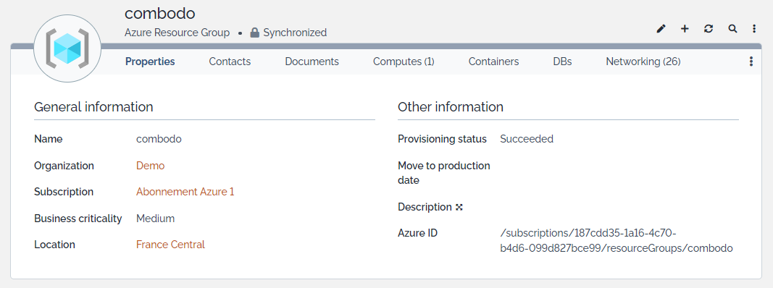
Task: Click the pencil edit icon
Action: point(661,29)
